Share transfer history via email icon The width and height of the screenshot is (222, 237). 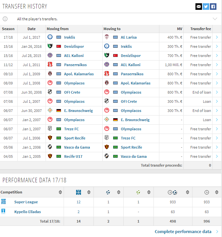198,7
